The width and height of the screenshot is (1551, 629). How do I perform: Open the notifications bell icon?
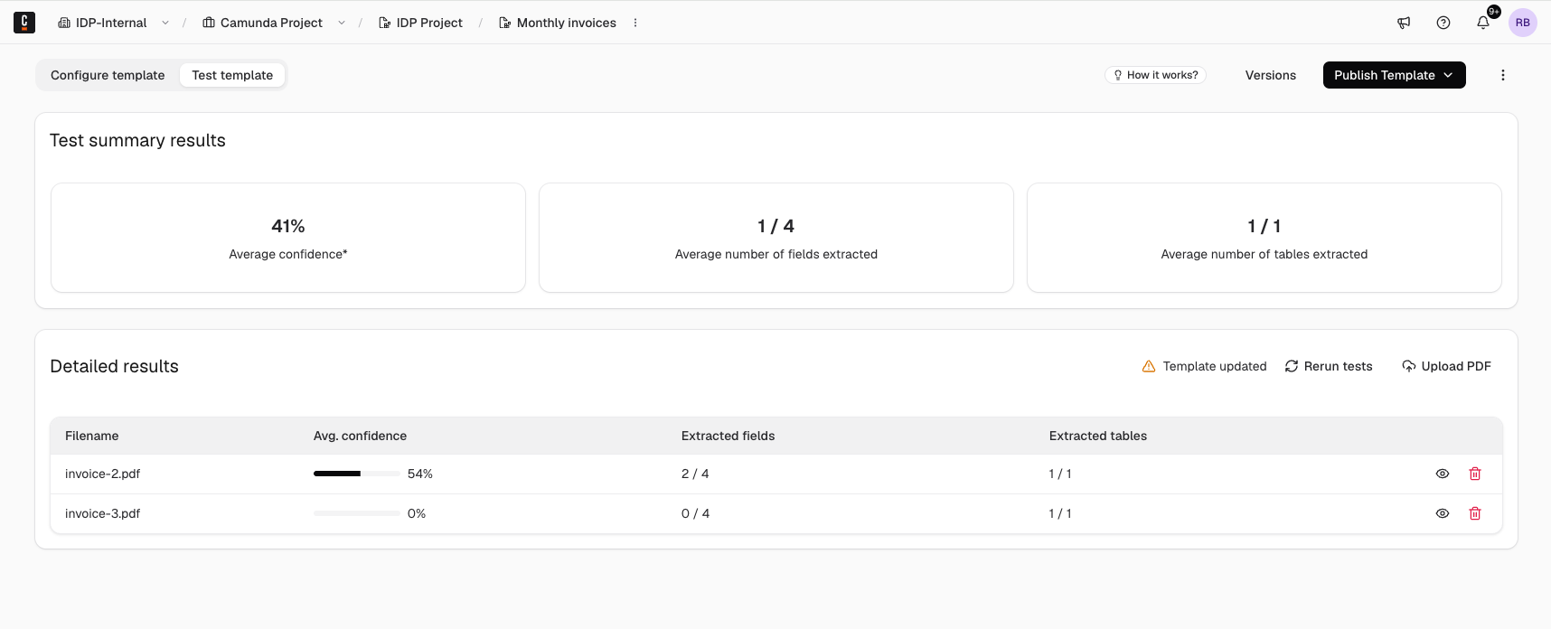[x=1483, y=23]
